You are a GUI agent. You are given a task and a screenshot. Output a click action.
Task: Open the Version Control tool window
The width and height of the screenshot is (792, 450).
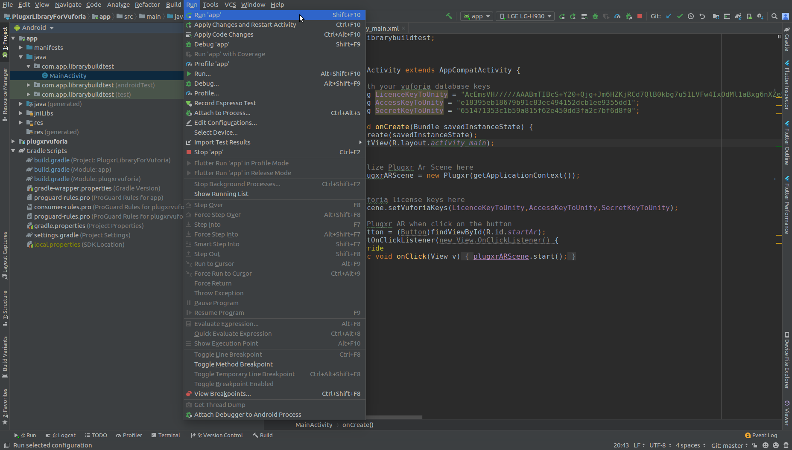click(x=217, y=435)
